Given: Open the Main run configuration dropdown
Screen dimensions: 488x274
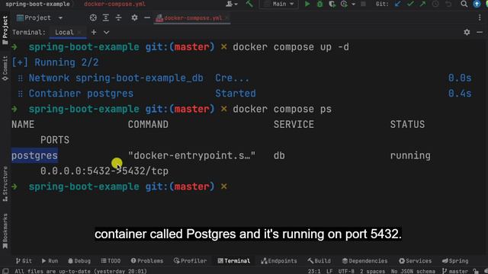Looking at the screenshot, I should click(x=279, y=4).
